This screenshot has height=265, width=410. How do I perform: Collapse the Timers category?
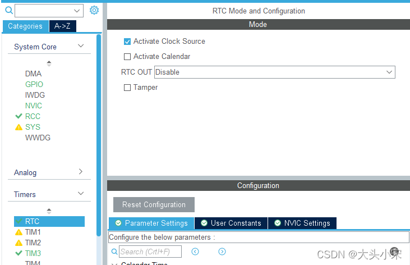tap(81, 194)
